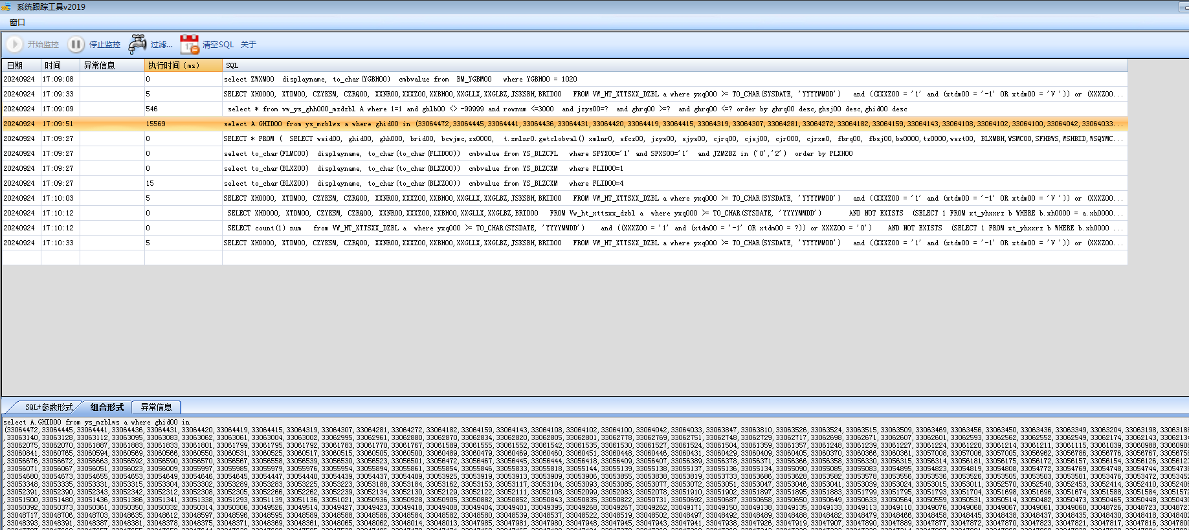Select the SQL cell starting "select ZWXM00 displayname"
The height and width of the screenshot is (530, 1189).
click(x=674, y=79)
